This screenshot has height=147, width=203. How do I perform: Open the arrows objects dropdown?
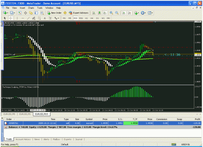[x=57, y=18]
